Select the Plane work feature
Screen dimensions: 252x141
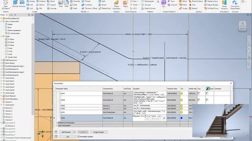pos(125,4)
